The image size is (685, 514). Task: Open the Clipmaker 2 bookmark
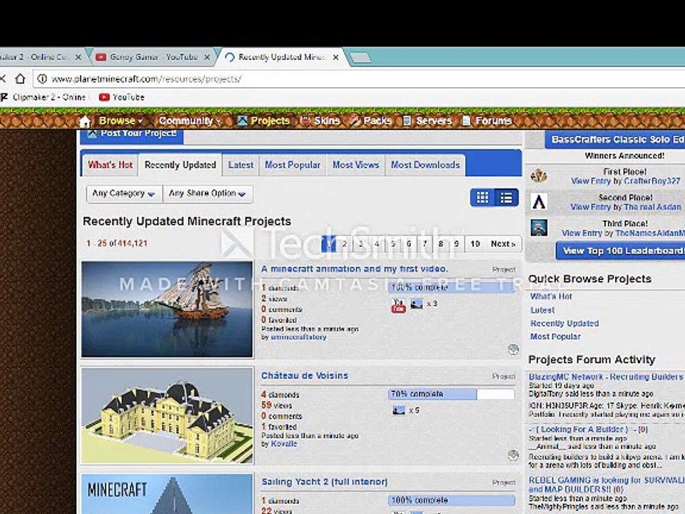click(x=44, y=97)
